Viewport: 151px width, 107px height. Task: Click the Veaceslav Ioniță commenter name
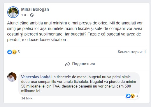pos(36,77)
